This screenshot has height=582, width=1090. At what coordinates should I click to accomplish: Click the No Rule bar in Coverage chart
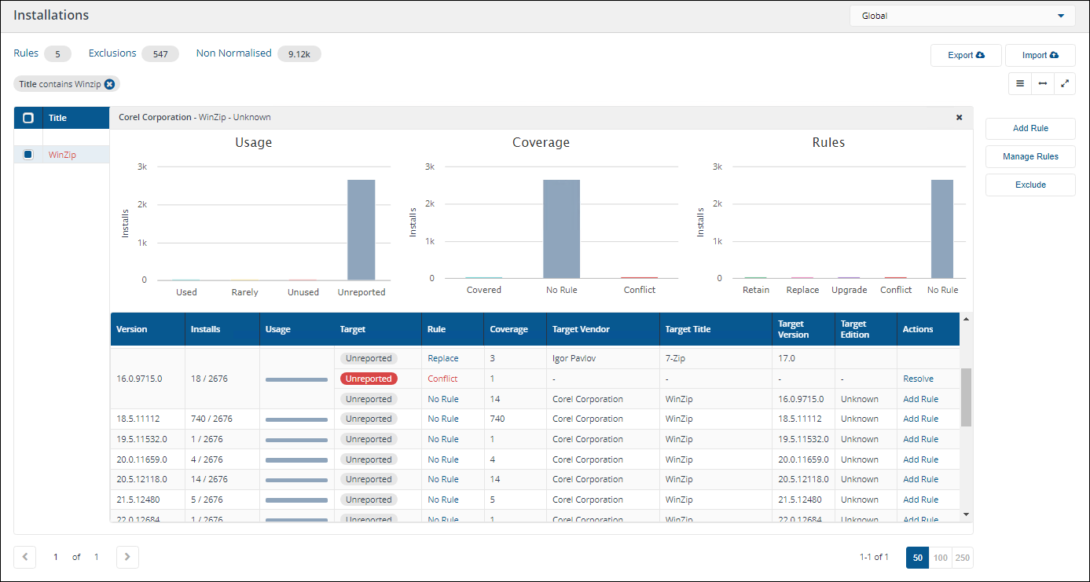pos(561,229)
